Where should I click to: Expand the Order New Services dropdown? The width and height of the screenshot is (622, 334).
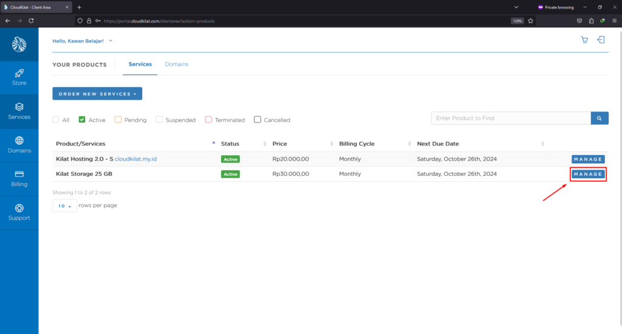tap(97, 94)
